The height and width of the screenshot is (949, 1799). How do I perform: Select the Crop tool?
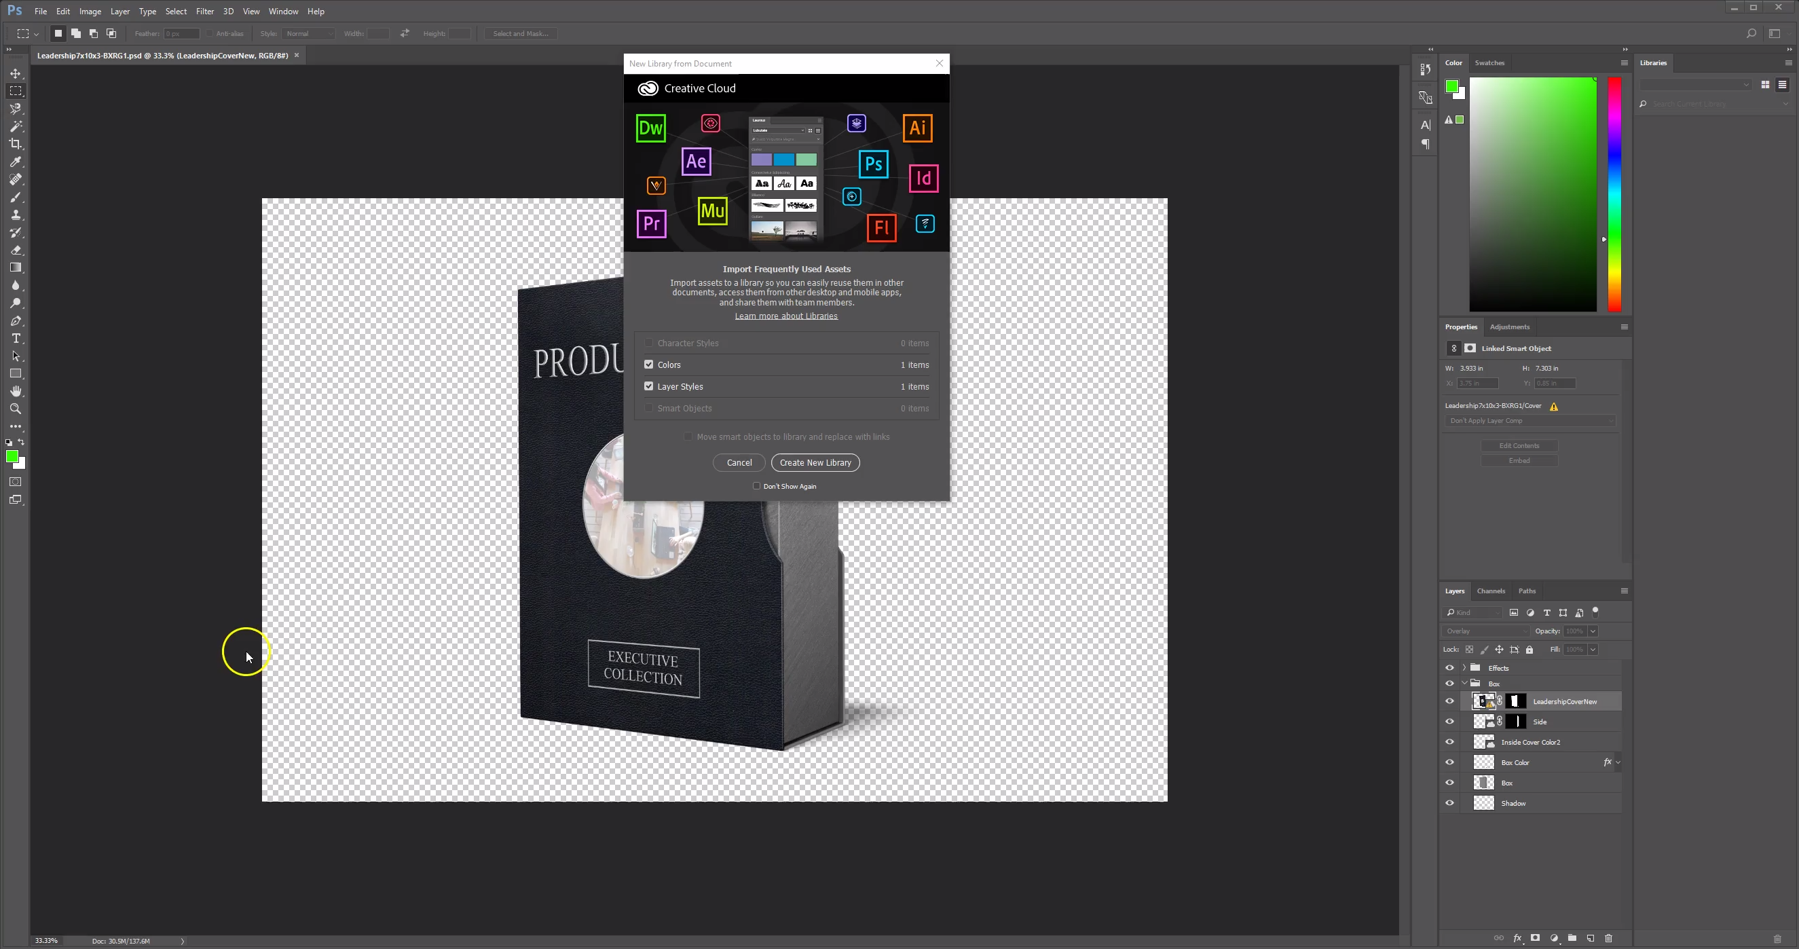click(x=16, y=144)
